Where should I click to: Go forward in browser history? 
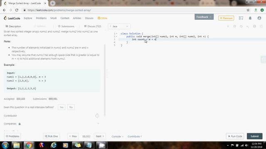[x=10, y=10]
